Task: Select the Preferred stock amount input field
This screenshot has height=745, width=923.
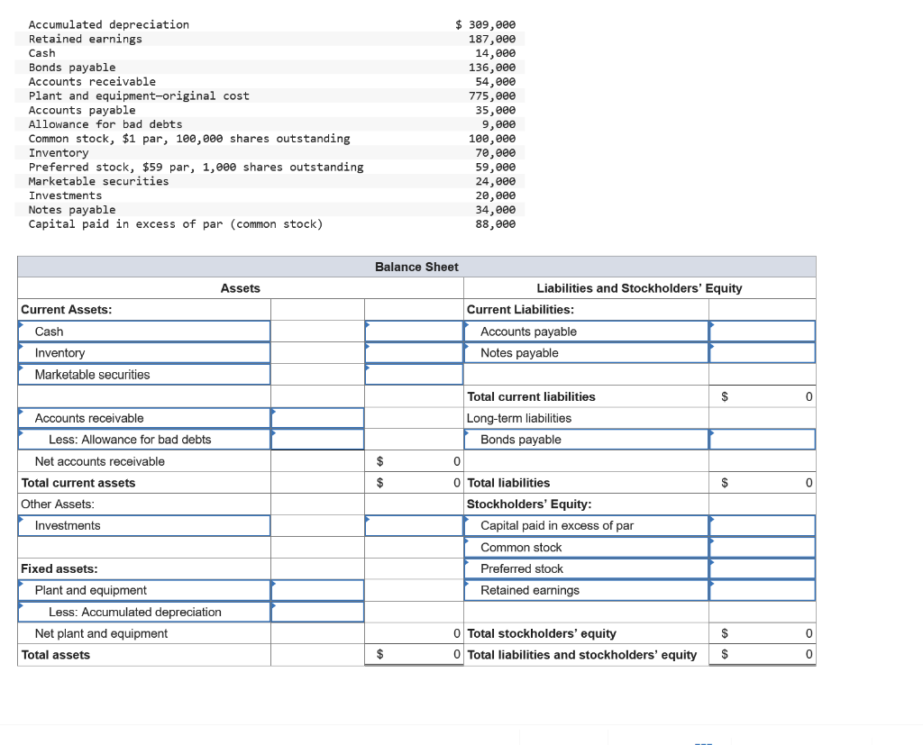Action: point(762,568)
